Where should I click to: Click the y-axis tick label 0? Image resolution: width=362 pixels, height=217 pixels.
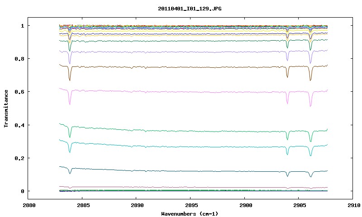pos(22,191)
